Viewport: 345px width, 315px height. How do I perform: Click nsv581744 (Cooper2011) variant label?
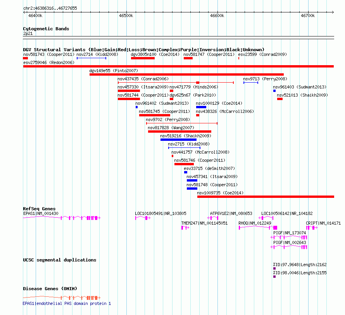pos(143,95)
